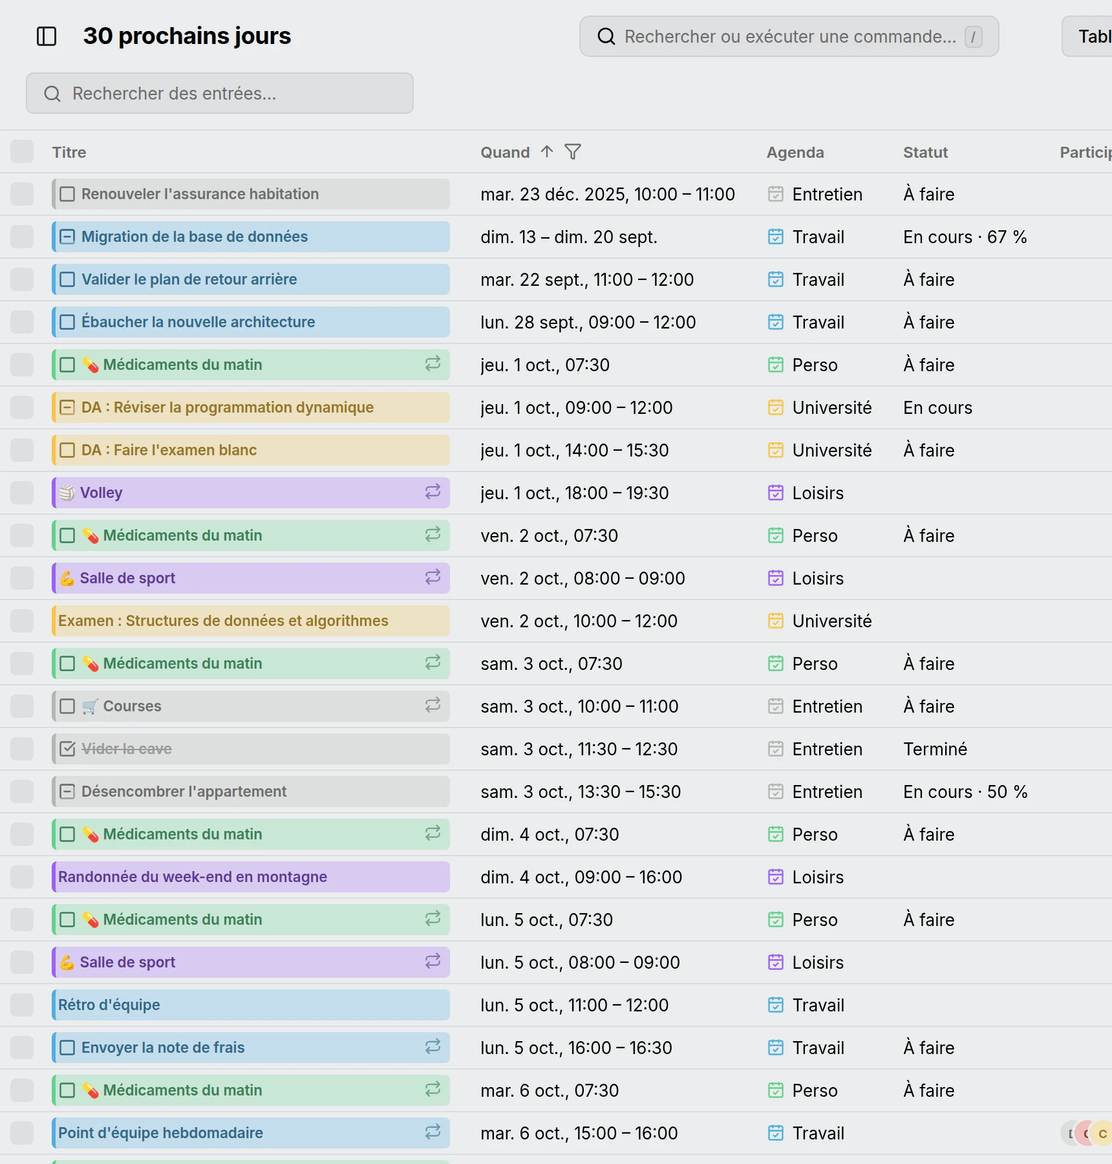Image resolution: width=1112 pixels, height=1164 pixels.
Task: Click the Entretien calendar icon in the Renouveler l'assurance row
Action: 776,194
